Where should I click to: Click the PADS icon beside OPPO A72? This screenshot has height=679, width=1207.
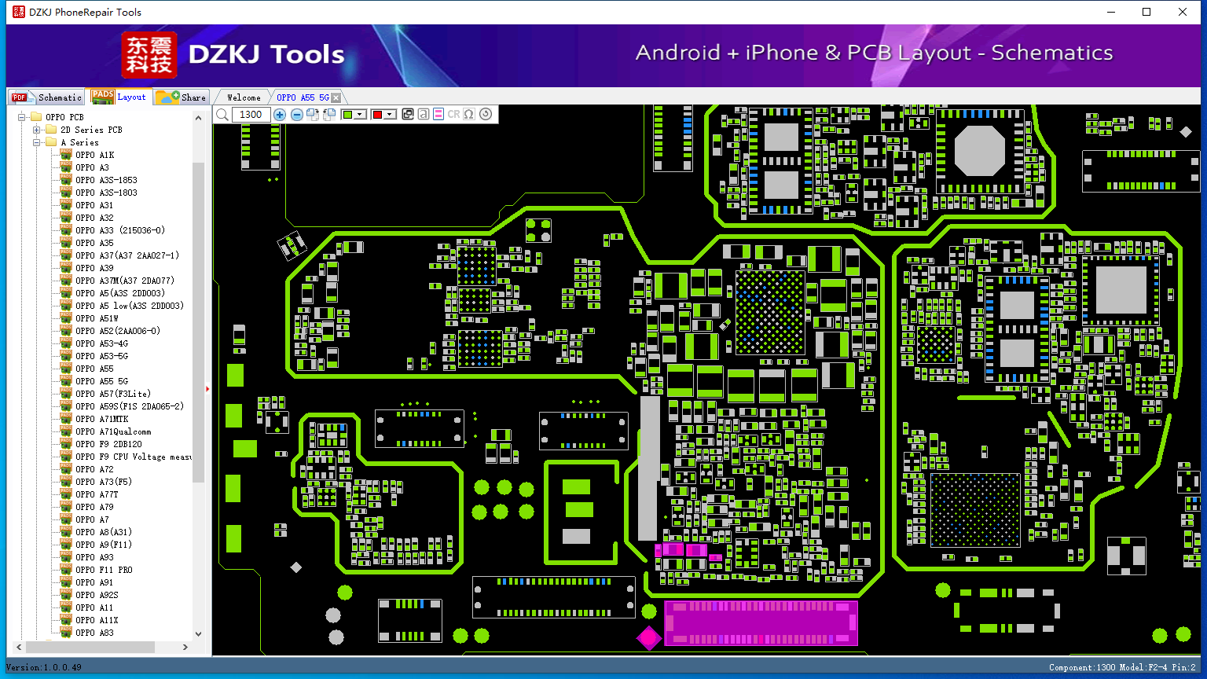[66, 469]
